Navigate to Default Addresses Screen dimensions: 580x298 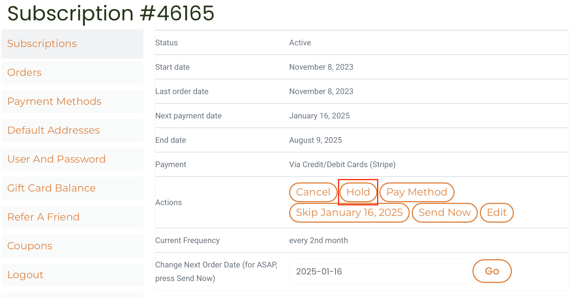53,130
